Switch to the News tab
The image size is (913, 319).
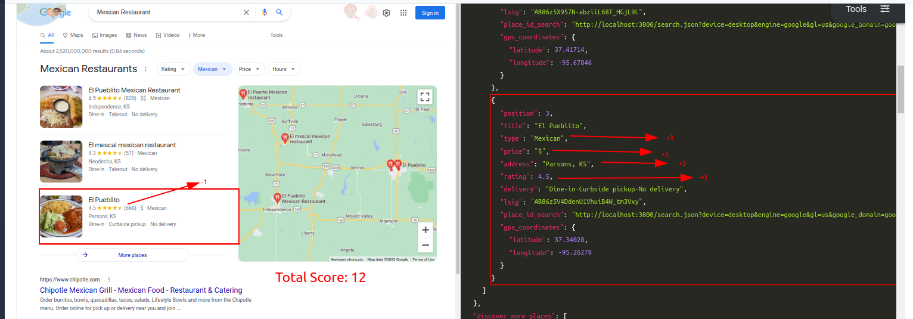coord(136,35)
